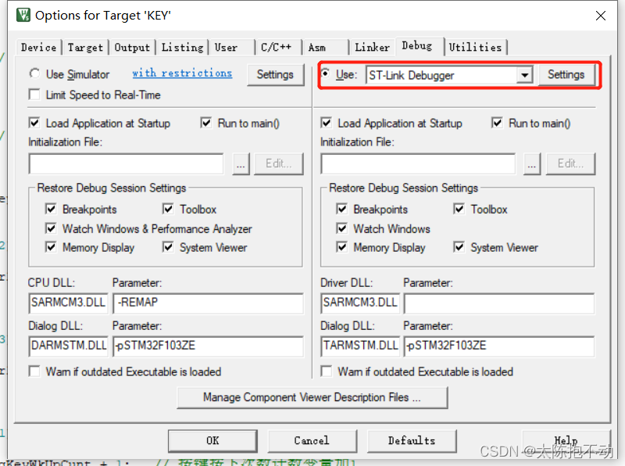Image resolution: width=625 pixels, height=466 pixels.
Task: Click debugger Edit... button
Action: [570, 163]
